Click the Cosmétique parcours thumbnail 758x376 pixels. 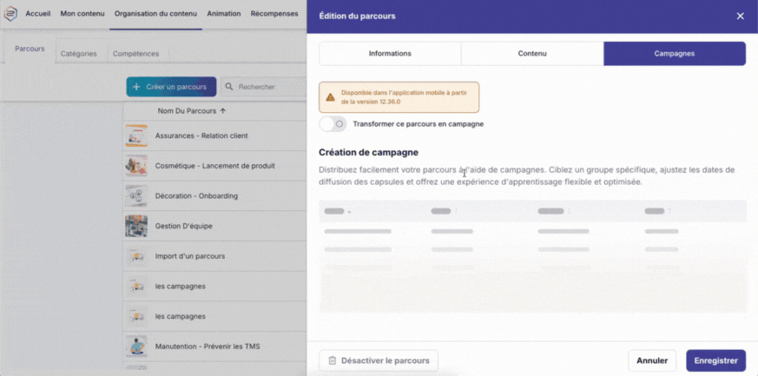136,166
